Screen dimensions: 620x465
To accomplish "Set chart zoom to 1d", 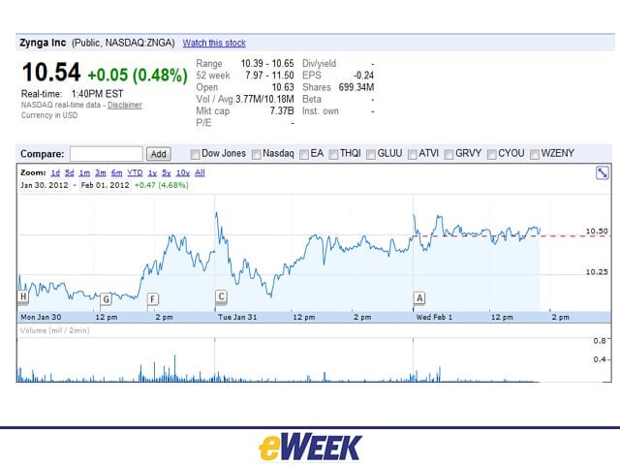I will [x=55, y=172].
